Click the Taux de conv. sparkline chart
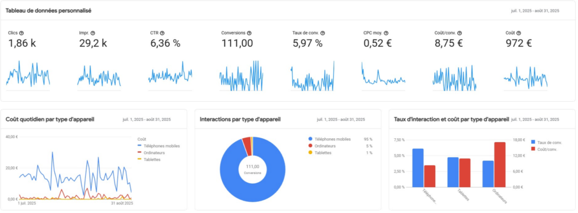The image size is (578, 213). tap(313, 75)
